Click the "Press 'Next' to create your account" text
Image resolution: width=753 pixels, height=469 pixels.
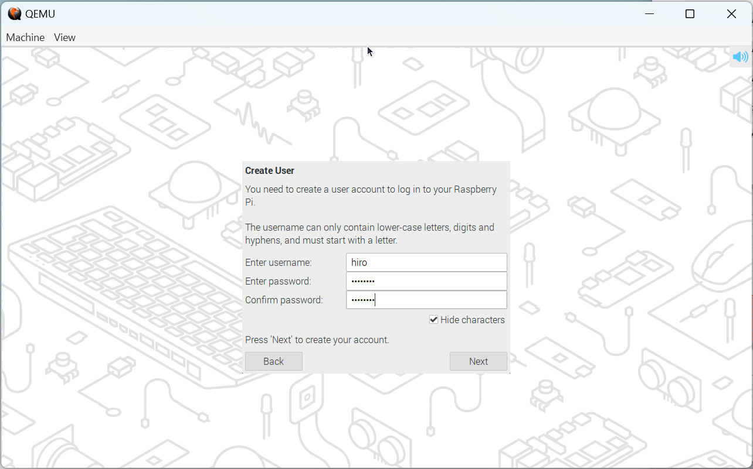(x=317, y=340)
